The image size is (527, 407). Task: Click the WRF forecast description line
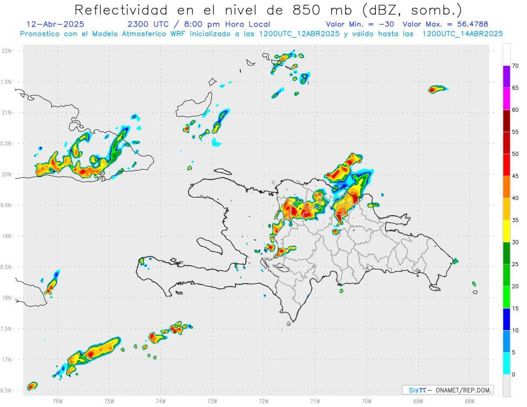point(261,34)
